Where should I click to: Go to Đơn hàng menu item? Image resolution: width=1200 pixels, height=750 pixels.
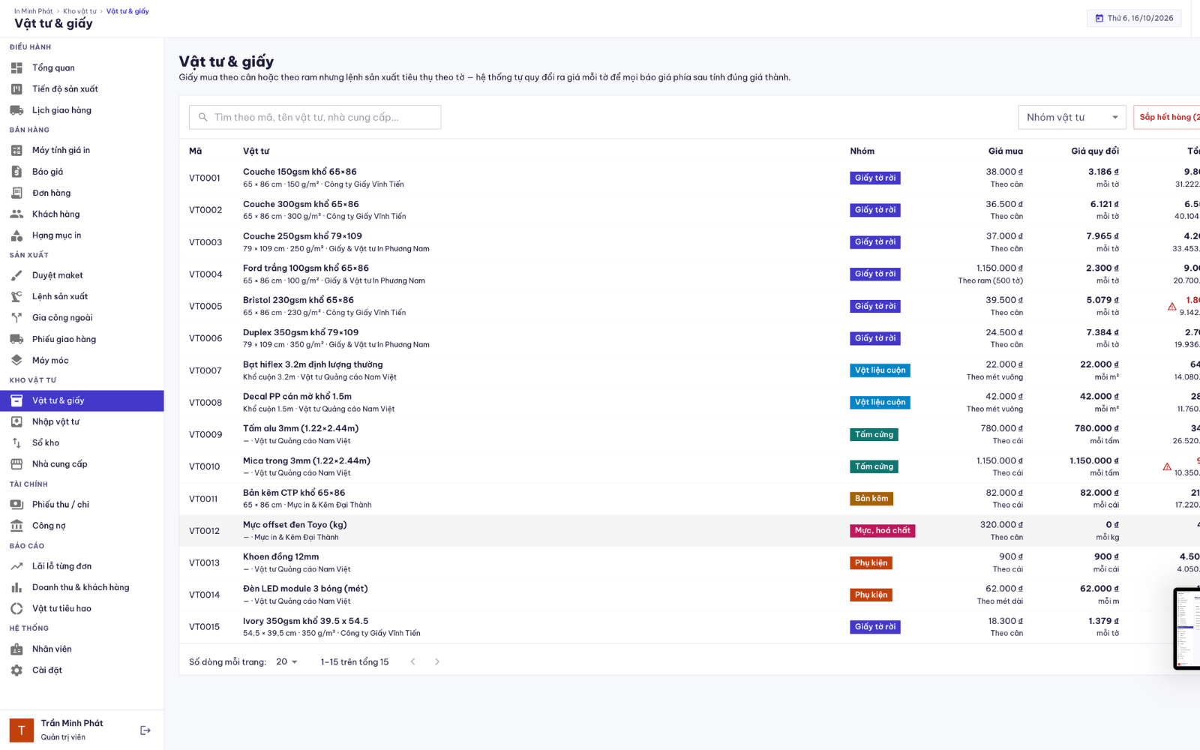pos(82,193)
